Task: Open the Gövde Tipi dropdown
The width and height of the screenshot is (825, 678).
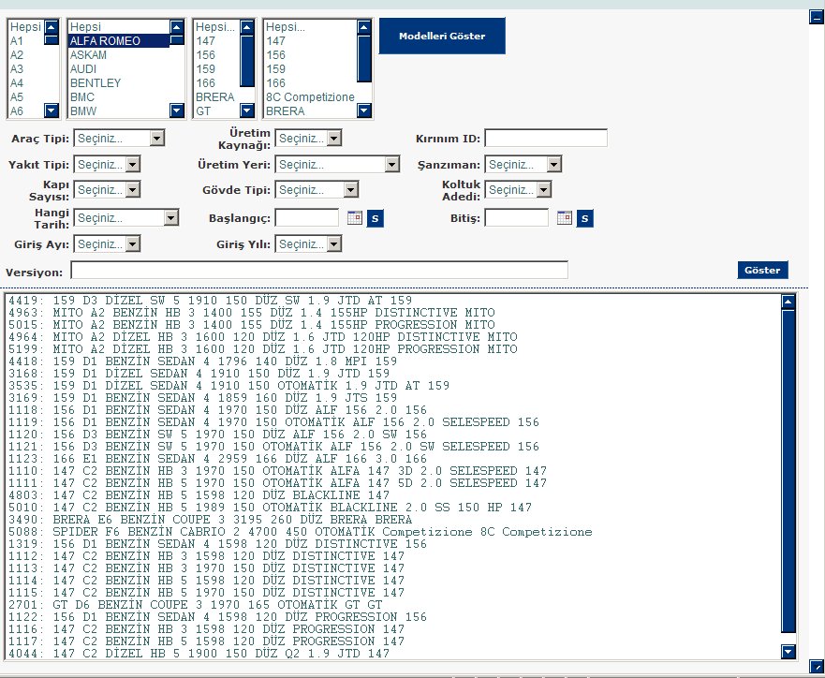Action: 317,189
